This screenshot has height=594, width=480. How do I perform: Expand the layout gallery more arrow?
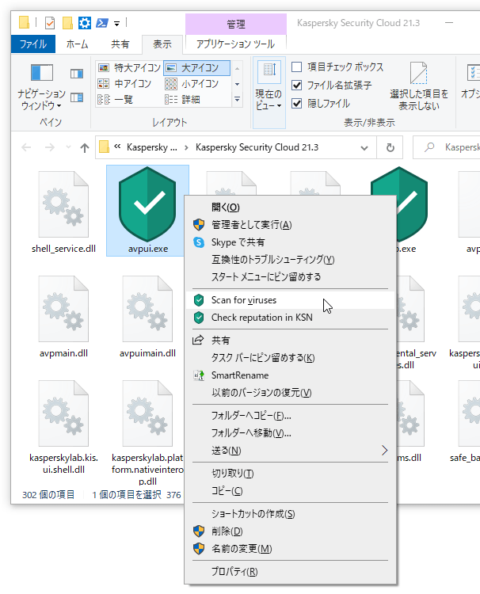(237, 100)
